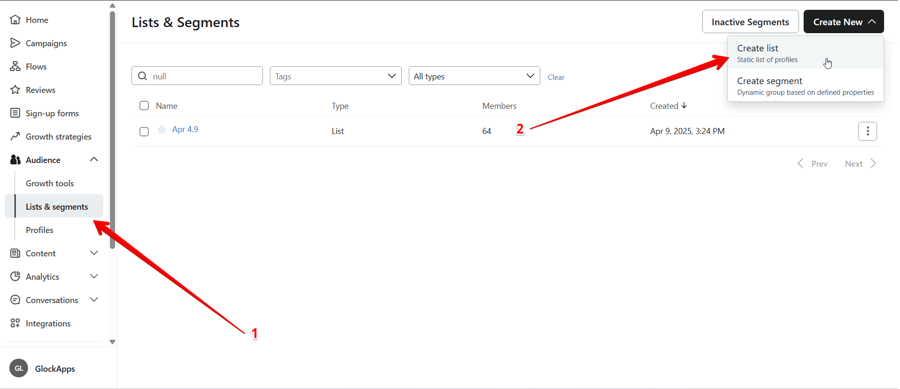Click the Conversations chat bubble icon
Image resolution: width=900 pixels, height=389 pixels.
point(15,300)
